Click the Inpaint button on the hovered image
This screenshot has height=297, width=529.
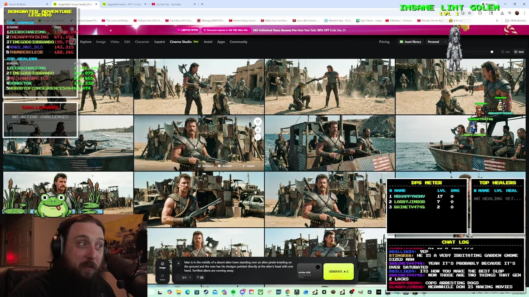(249, 166)
